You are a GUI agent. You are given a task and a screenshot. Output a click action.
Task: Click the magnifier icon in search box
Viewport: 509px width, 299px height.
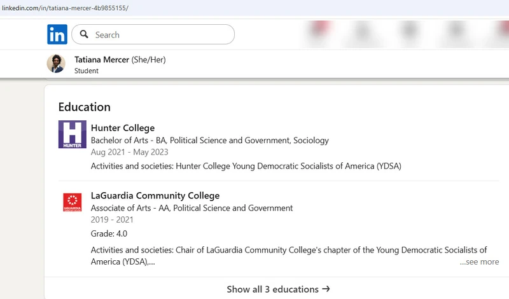coord(84,35)
